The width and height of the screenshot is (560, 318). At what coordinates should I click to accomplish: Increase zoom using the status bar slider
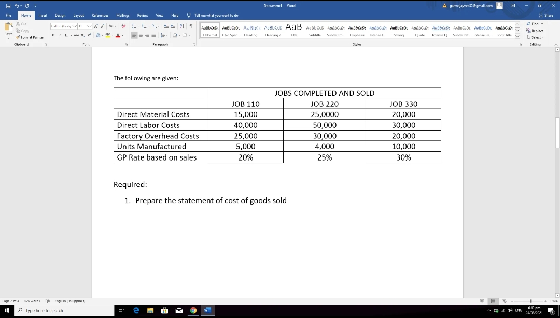546,301
